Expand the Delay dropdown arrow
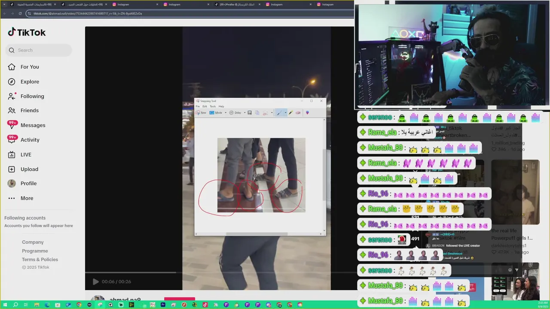Screen dimensions: 550x309 pos(245,112)
